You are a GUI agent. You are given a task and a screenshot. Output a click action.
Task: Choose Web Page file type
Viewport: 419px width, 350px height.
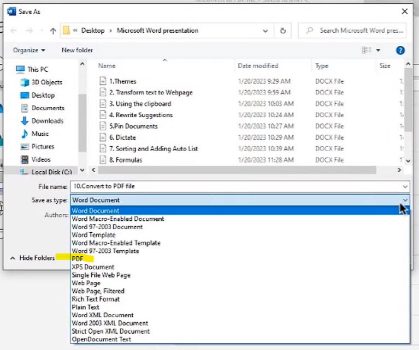[x=240, y=283]
